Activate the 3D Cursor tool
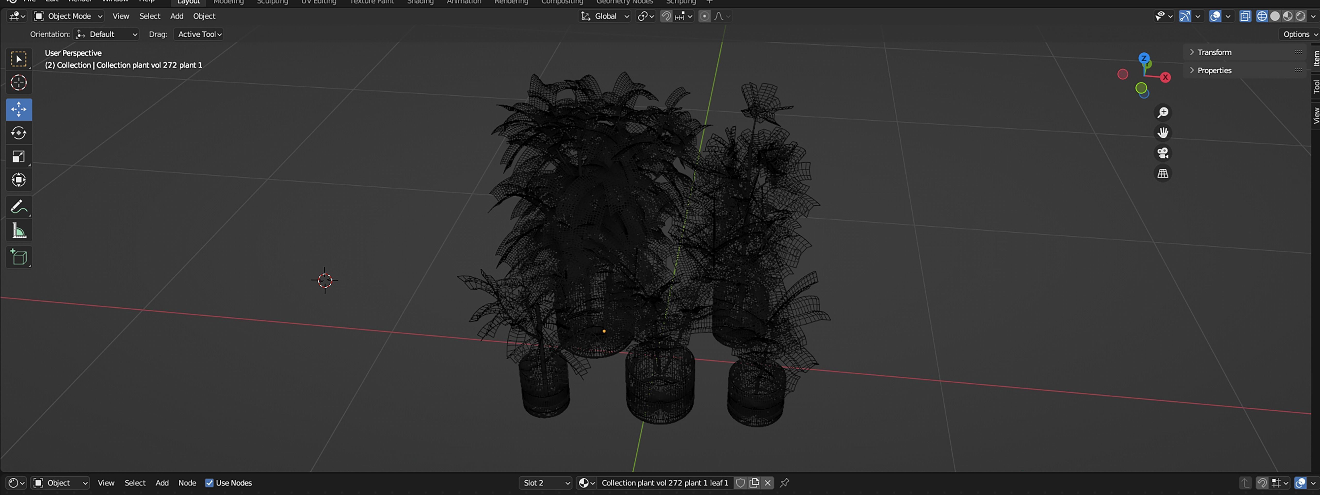This screenshot has width=1320, height=495. [19, 83]
